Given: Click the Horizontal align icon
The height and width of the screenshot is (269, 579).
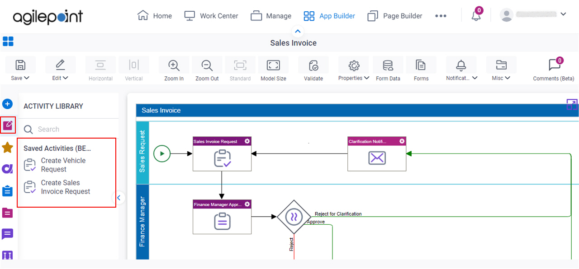Looking at the screenshot, I should coord(100,65).
